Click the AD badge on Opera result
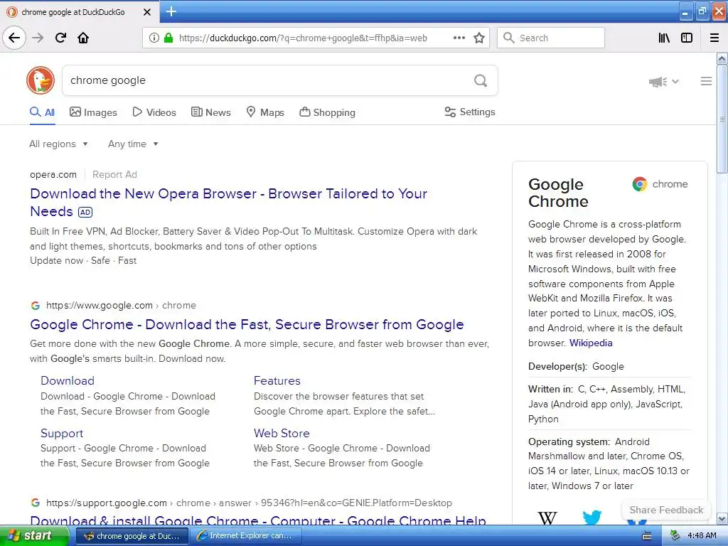The image size is (728, 546). (x=85, y=212)
